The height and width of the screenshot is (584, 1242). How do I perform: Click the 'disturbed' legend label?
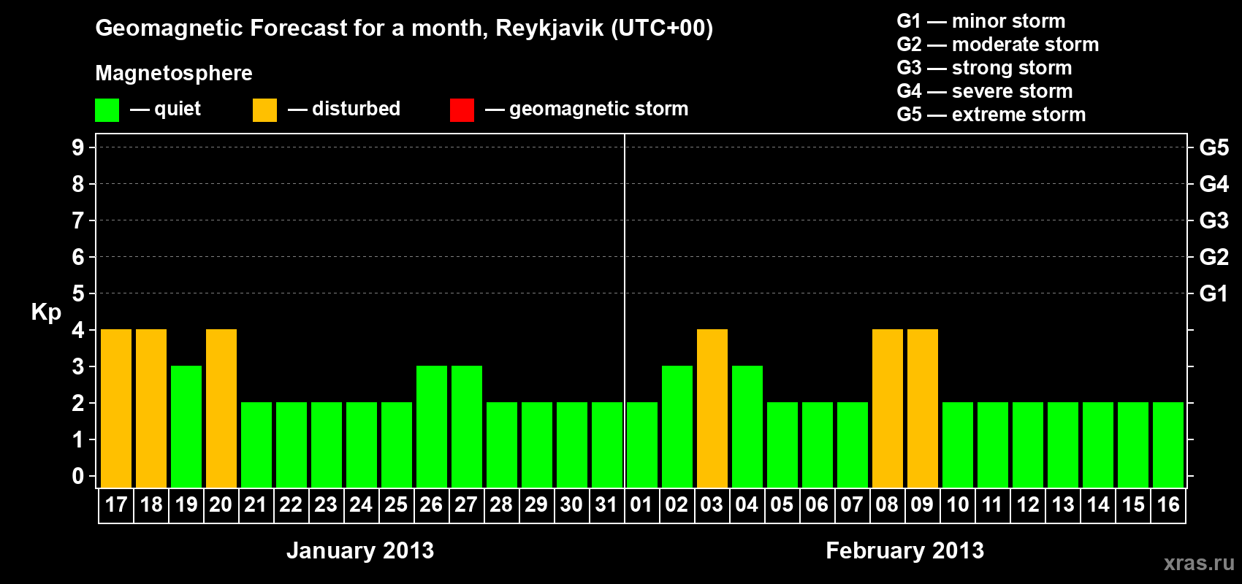click(x=357, y=109)
